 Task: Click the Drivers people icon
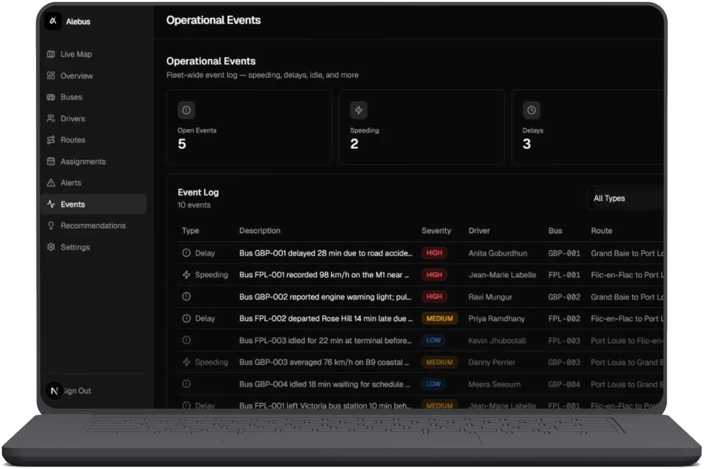click(x=51, y=118)
